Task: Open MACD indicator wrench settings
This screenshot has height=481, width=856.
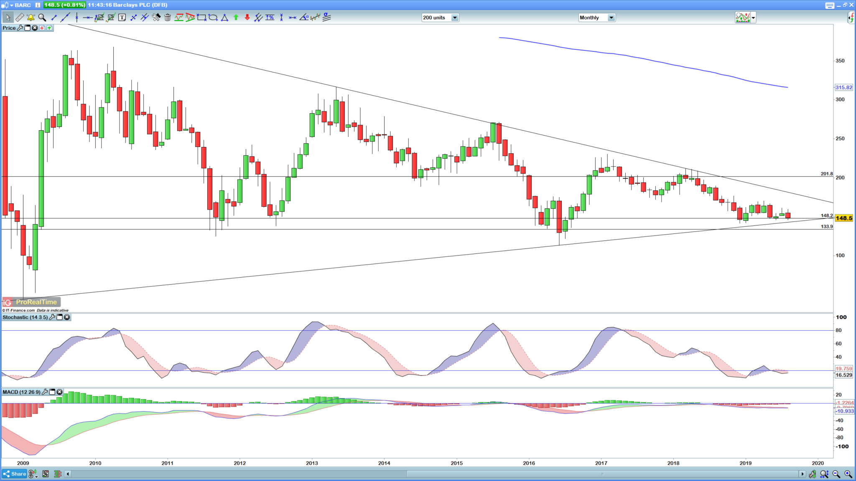Action: coord(45,392)
